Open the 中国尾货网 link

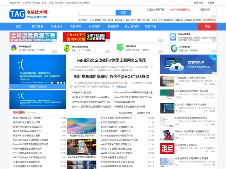click(204, 10)
